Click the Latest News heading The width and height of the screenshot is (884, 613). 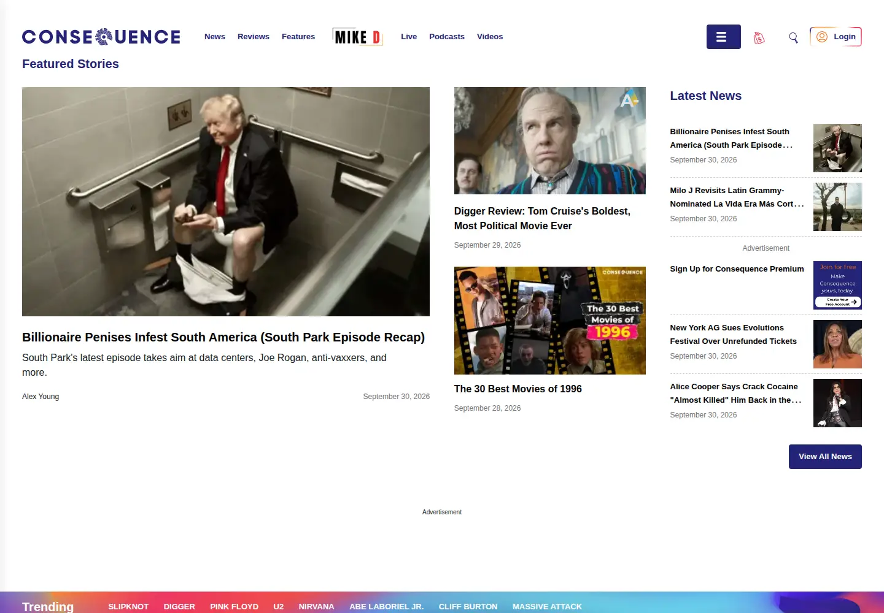click(705, 96)
